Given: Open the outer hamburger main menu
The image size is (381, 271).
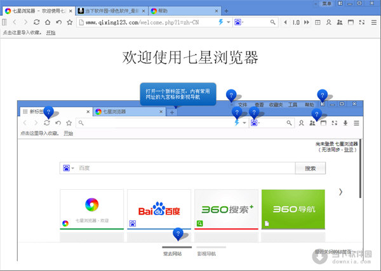Looking at the screenshot, I should [374, 22].
